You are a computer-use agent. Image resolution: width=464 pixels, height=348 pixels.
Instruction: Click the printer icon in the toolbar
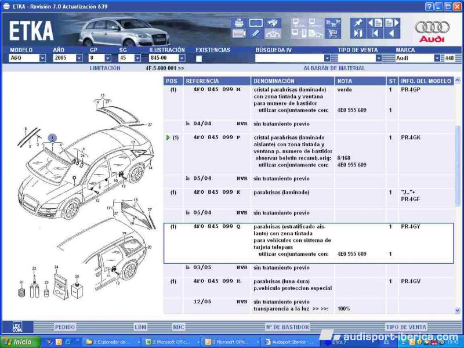pyautogui.click(x=239, y=23)
